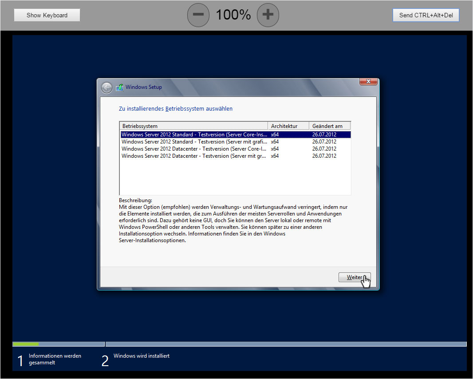Click the setup progress bar for step 1

[58, 344]
